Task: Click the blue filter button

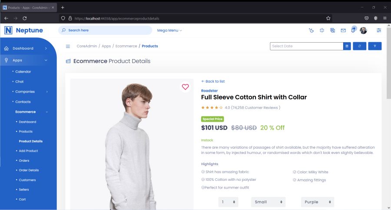Action: pyautogui.click(x=374, y=46)
